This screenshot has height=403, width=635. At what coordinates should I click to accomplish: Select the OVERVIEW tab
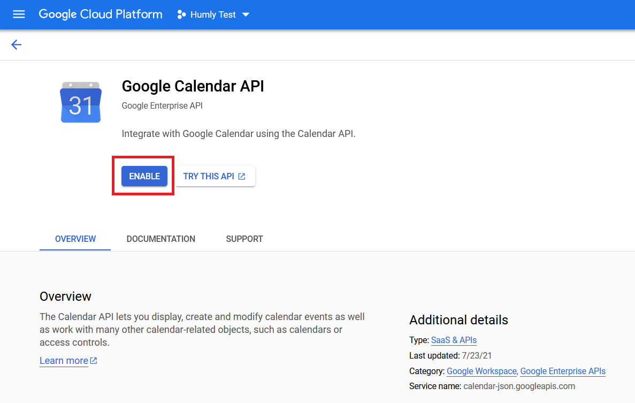pos(75,239)
